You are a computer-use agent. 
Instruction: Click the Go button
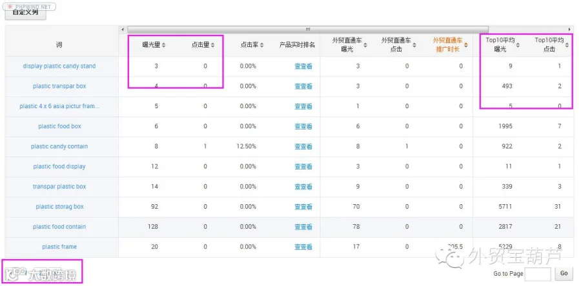564,273
